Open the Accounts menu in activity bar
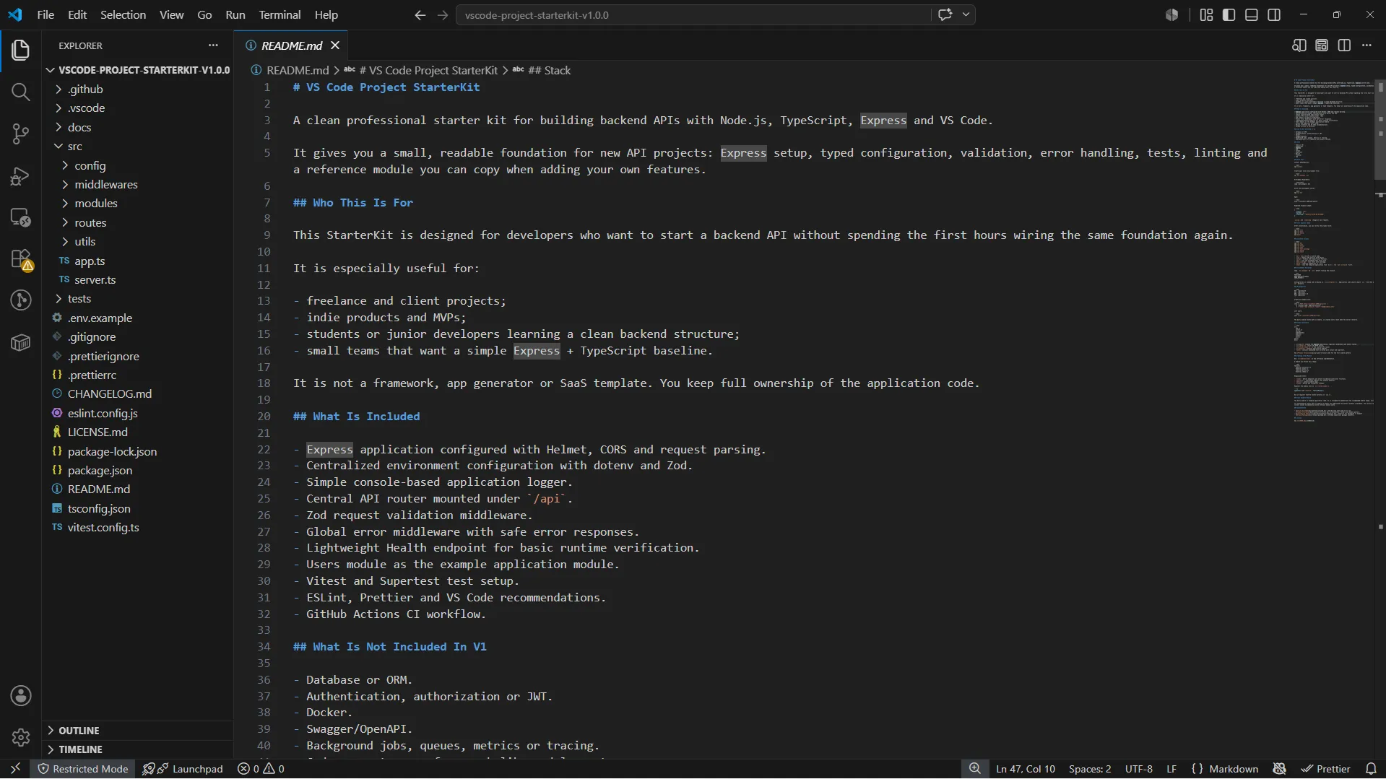 coord(21,696)
